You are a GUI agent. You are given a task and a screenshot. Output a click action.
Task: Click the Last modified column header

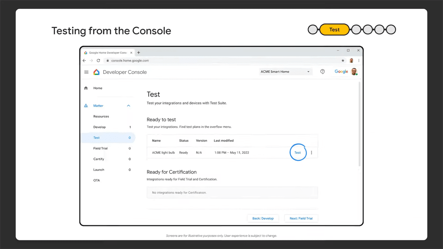pyautogui.click(x=224, y=141)
